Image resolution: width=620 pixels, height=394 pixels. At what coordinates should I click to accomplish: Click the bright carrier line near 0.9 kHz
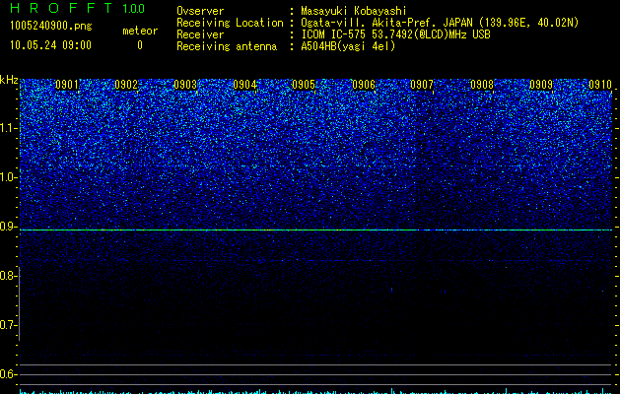(315, 230)
